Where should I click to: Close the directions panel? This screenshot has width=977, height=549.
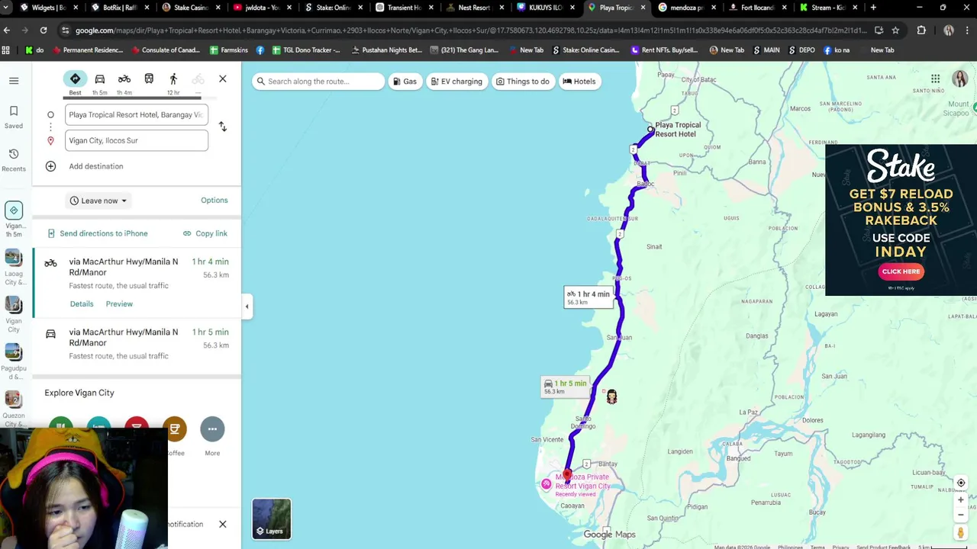click(222, 79)
